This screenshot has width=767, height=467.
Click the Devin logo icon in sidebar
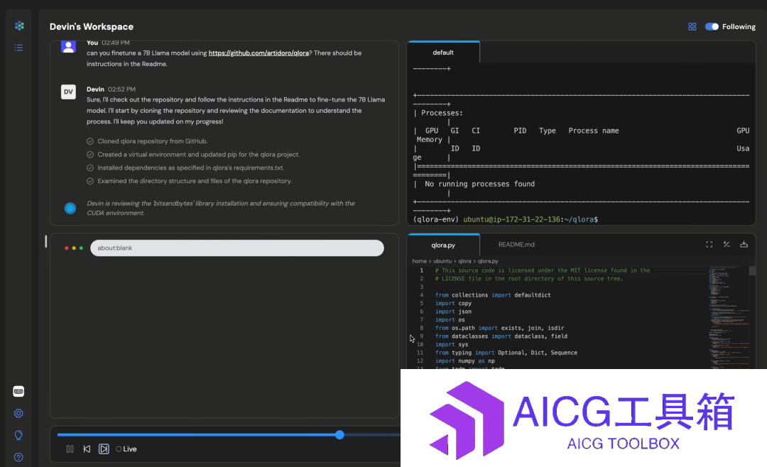tap(19, 26)
